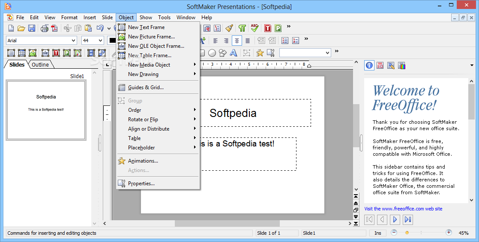Click the red T TextMaker icon

tap(268, 28)
